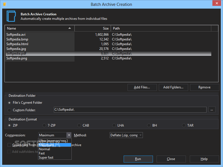Click the size value 1,095
Image resolution: width=223 pixels, height=167 pixels.
coord(105,44)
